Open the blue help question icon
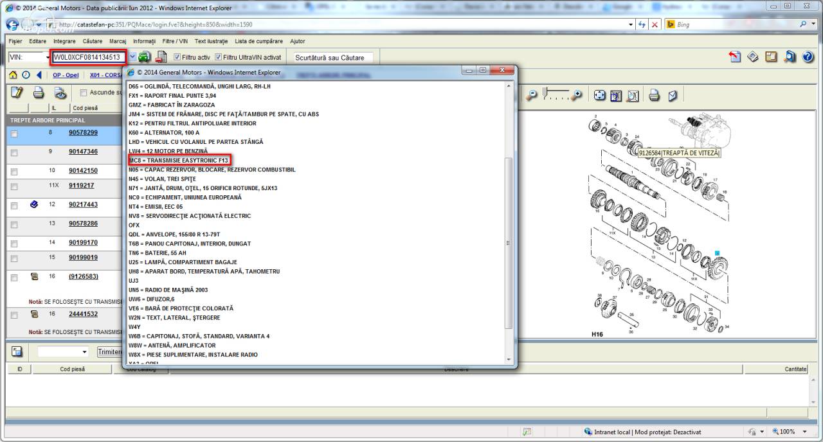 click(808, 57)
